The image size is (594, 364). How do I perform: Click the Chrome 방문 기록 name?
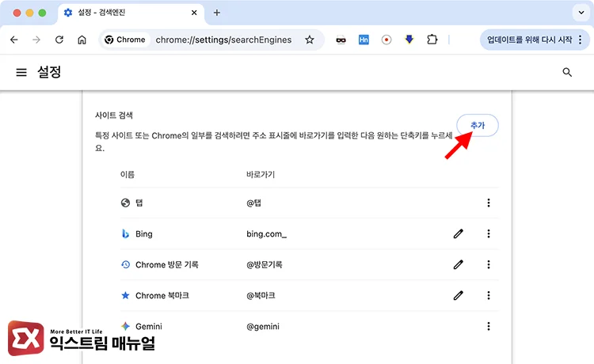pos(166,264)
